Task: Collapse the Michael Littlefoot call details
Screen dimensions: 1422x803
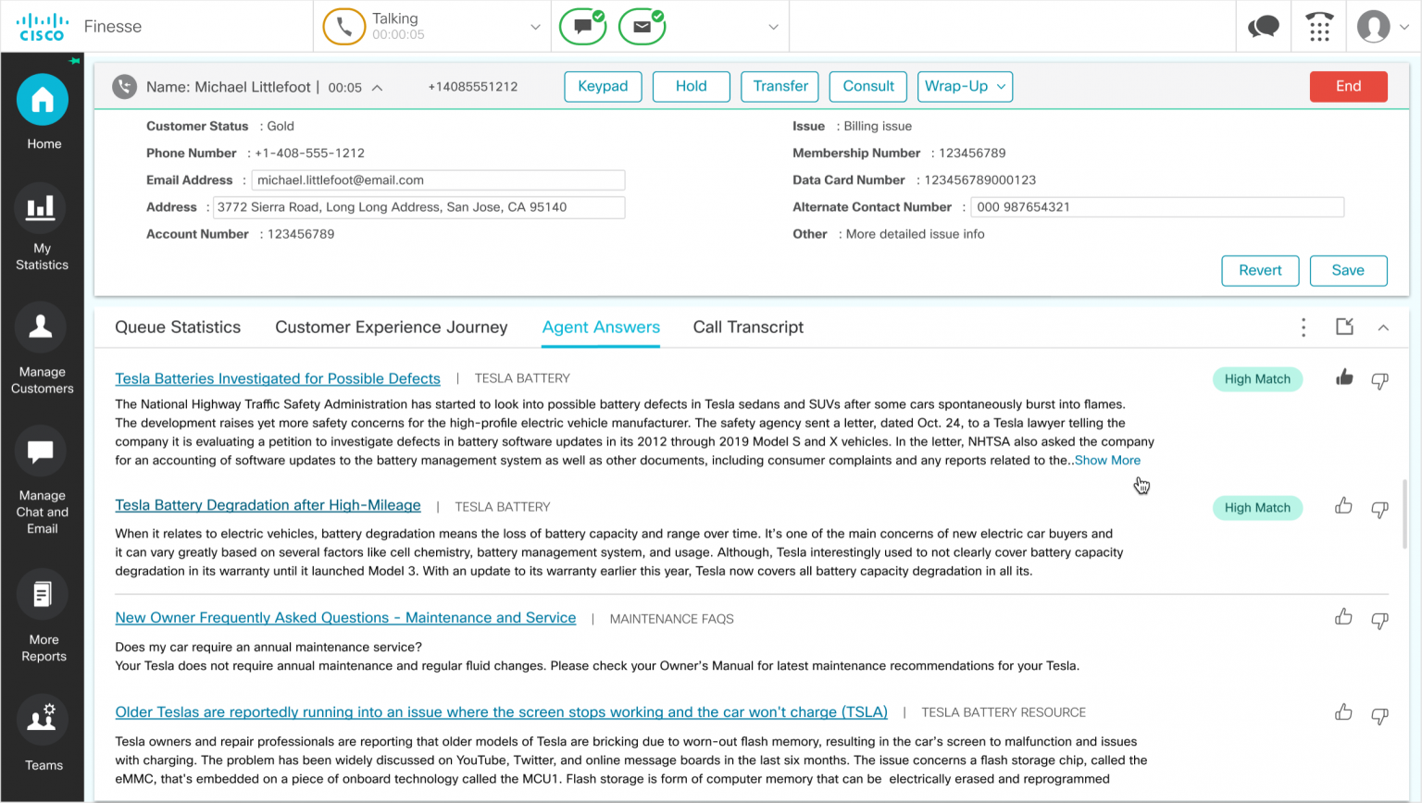Action: coord(378,86)
